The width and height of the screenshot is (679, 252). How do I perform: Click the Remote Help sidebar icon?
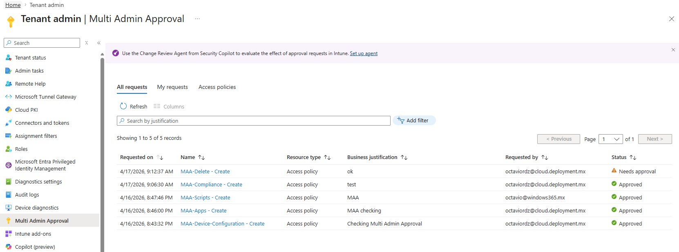pos(9,84)
